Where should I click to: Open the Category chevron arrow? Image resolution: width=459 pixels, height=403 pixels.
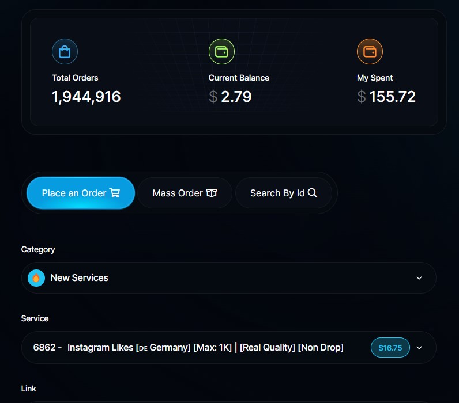coord(419,278)
